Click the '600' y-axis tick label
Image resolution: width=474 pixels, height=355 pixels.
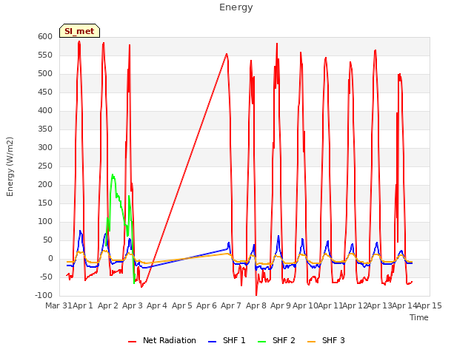[45, 36]
